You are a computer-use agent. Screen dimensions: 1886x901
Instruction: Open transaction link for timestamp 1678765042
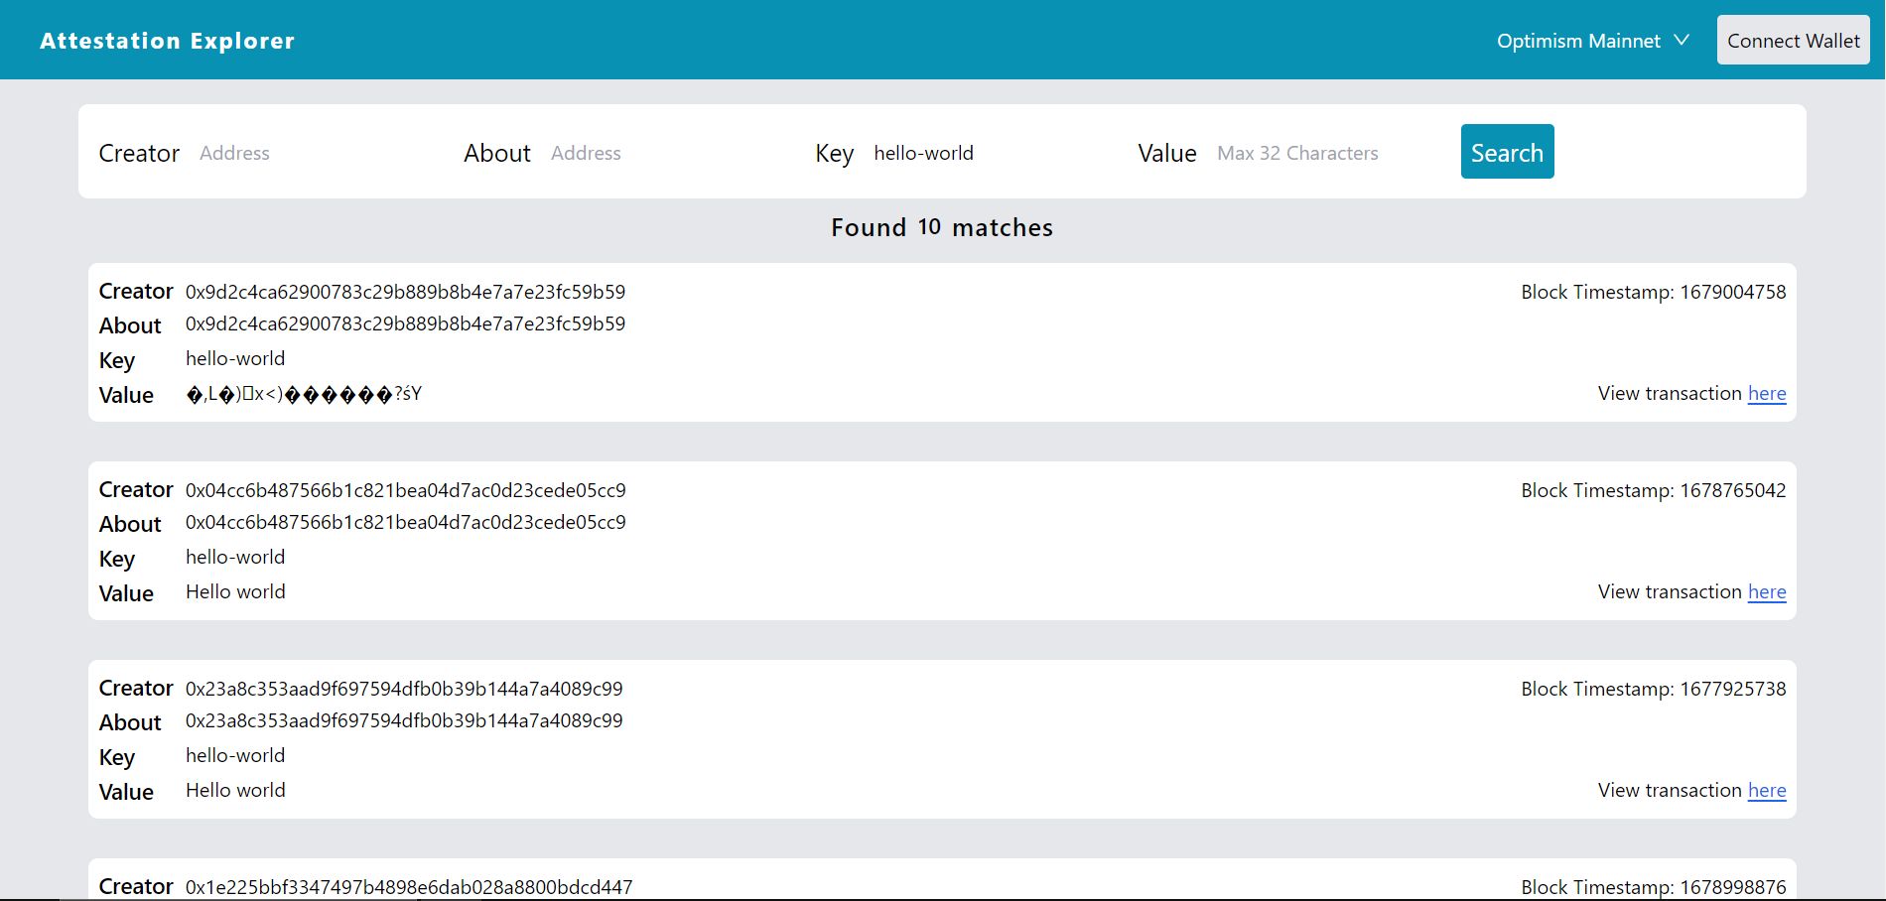(x=1767, y=592)
